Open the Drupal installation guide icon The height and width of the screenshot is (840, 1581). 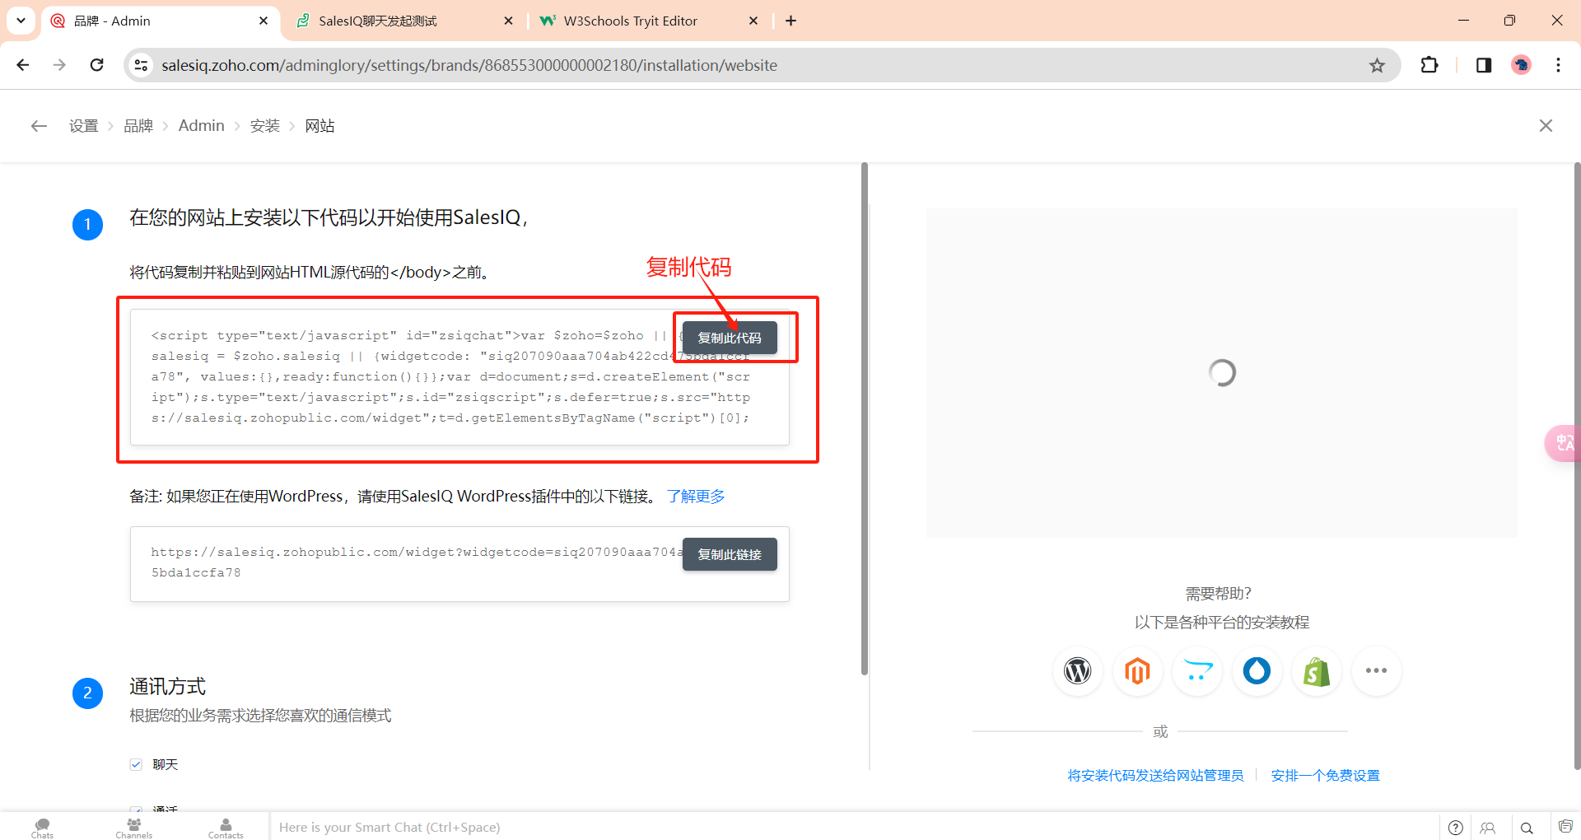[1257, 671]
